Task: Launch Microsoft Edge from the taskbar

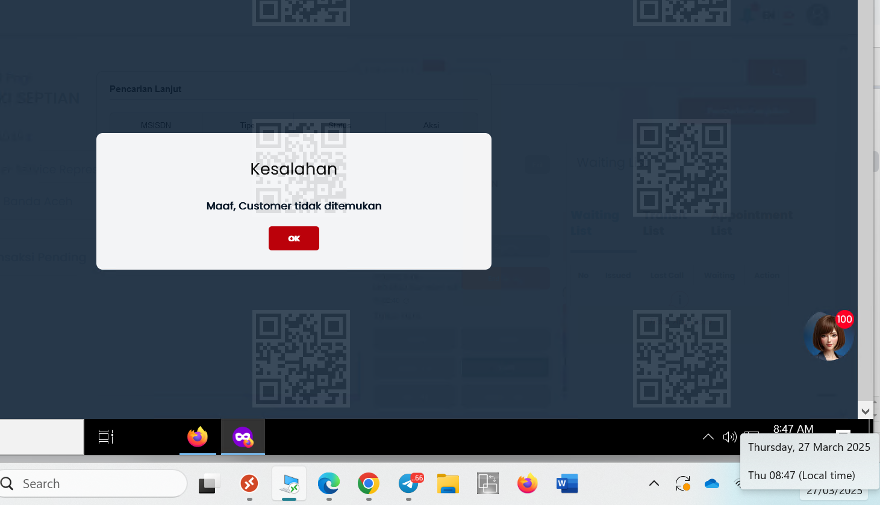Action: (329, 483)
